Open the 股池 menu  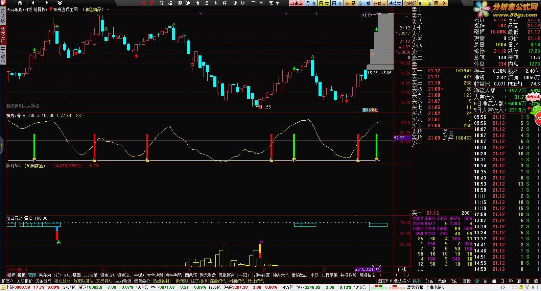pos(184,3)
